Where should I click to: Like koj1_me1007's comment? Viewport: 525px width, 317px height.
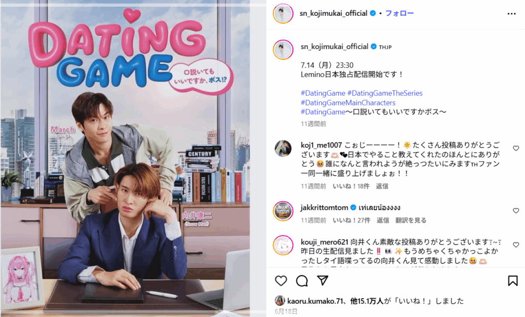tap(516, 148)
